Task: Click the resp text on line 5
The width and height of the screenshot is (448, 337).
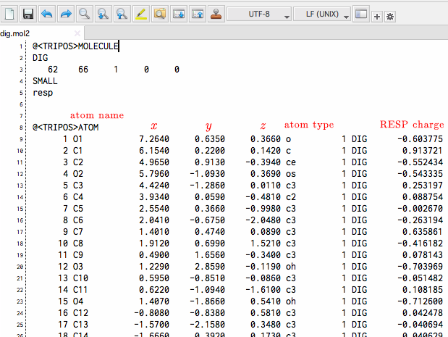Action: [x=43, y=93]
